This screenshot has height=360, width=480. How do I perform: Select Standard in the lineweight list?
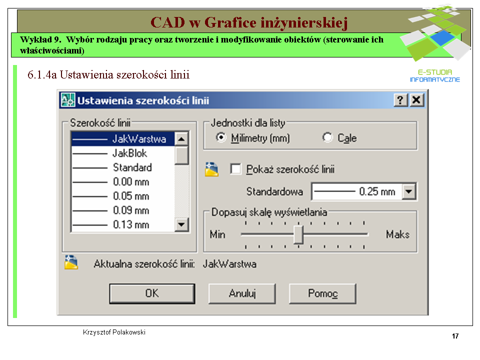click(x=123, y=167)
